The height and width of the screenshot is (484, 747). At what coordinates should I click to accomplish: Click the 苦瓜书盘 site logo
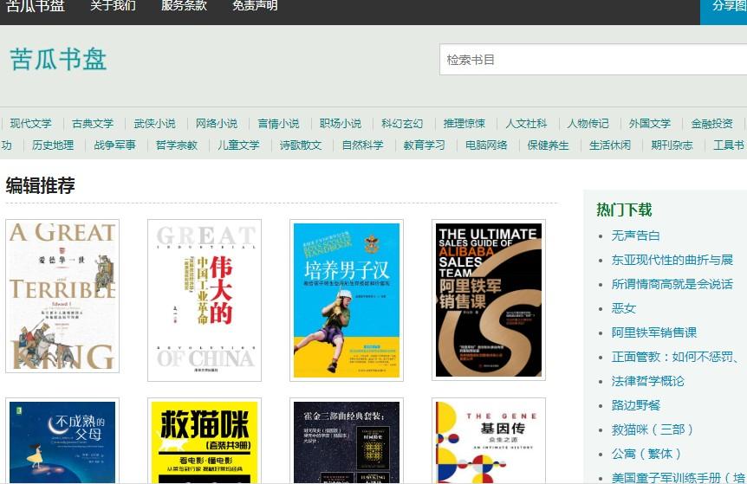[58, 60]
